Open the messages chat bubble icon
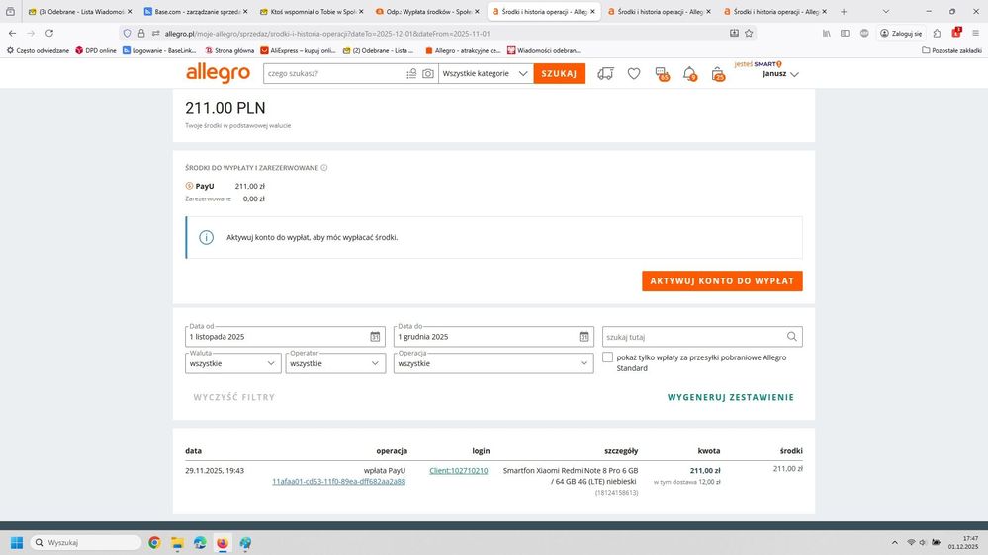The height and width of the screenshot is (555, 988). 662,74
